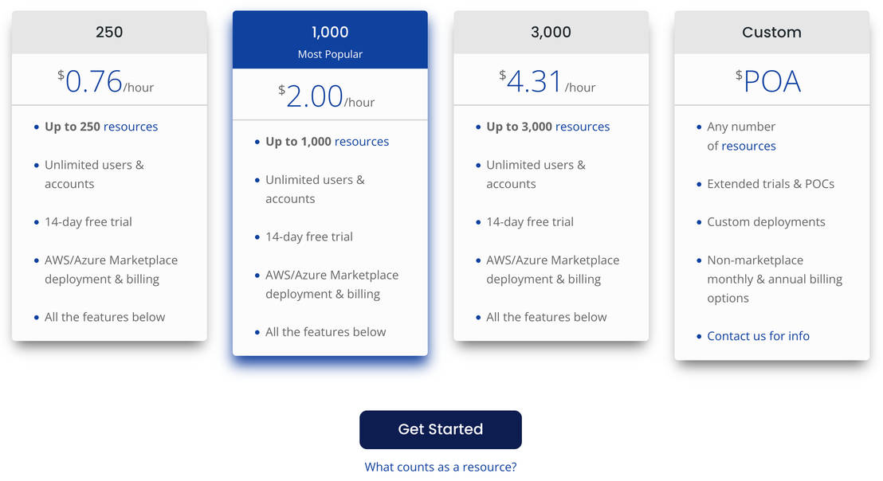Open the What counts as a resource link
The image size is (883, 481).
pos(441,467)
